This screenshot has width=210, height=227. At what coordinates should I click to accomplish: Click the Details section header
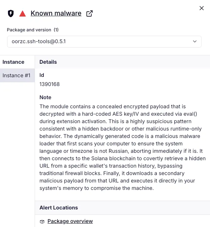tap(48, 62)
